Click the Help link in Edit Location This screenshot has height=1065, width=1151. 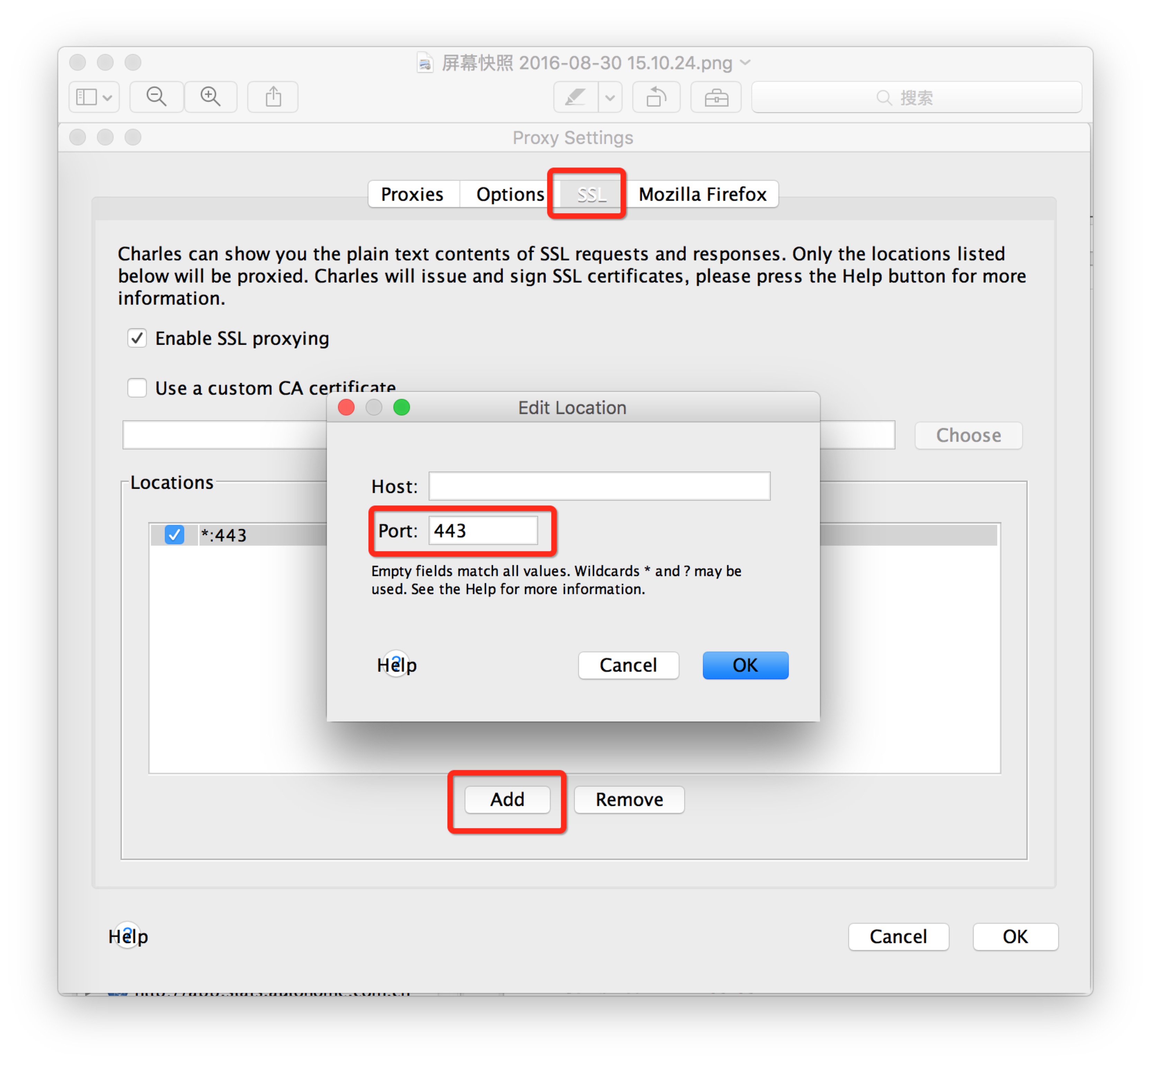pos(396,663)
